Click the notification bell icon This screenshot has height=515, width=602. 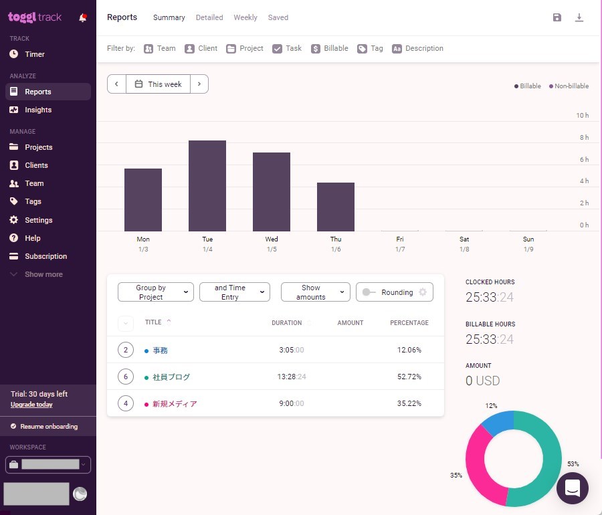[82, 17]
